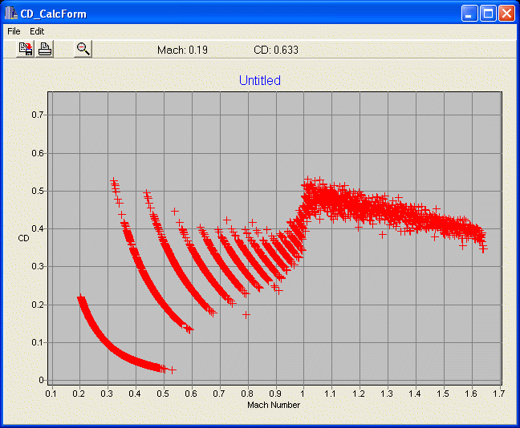Click the copy chart toolbar icon
The height and width of the screenshot is (428, 520).
[26, 49]
